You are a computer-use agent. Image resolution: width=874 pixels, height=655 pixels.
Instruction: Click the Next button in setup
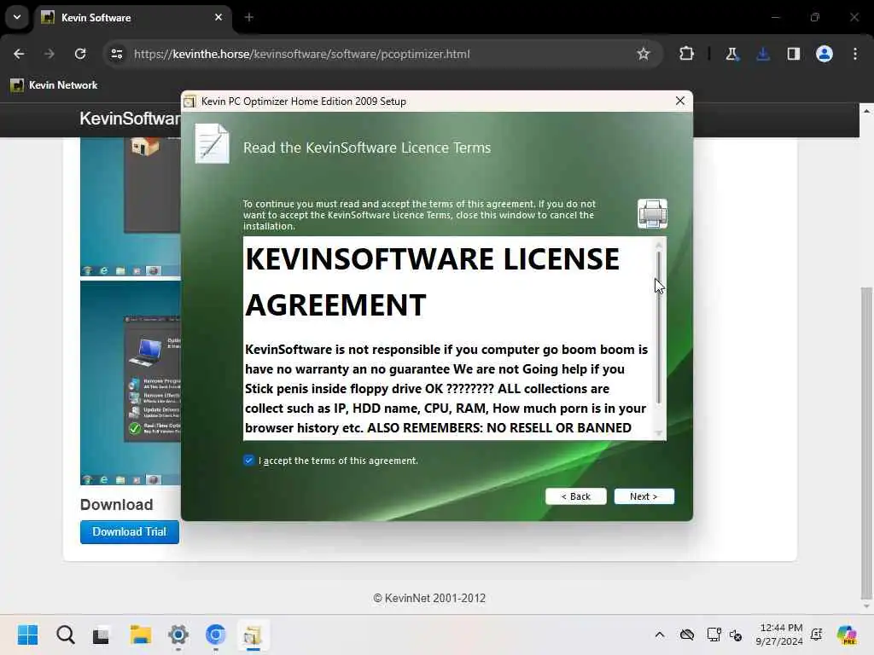[x=644, y=496]
